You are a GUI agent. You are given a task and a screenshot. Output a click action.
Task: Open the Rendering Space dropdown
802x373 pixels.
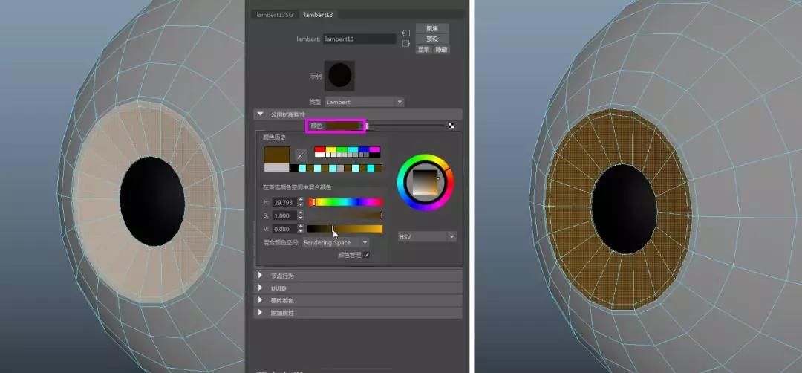click(x=336, y=242)
